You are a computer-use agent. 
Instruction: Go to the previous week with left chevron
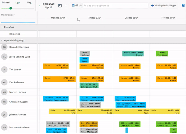click(39, 6)
